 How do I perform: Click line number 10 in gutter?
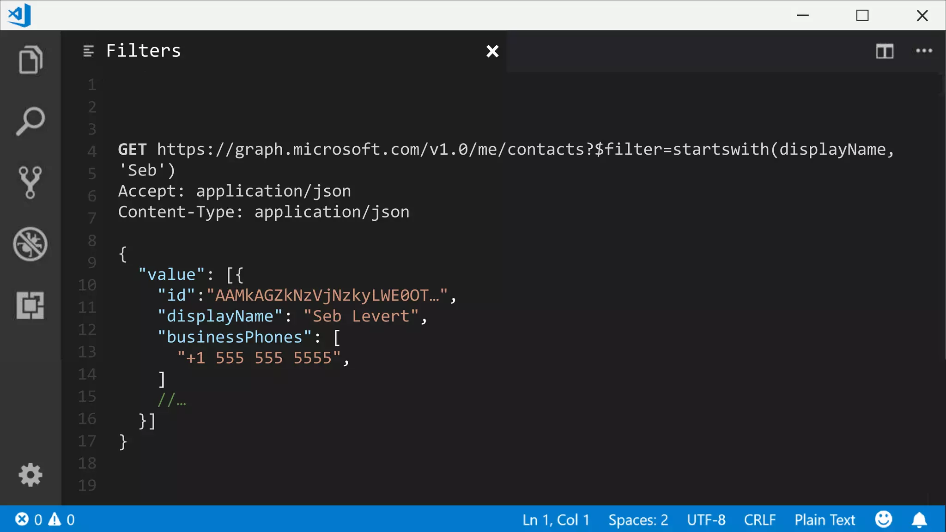(x=87, y=285)
